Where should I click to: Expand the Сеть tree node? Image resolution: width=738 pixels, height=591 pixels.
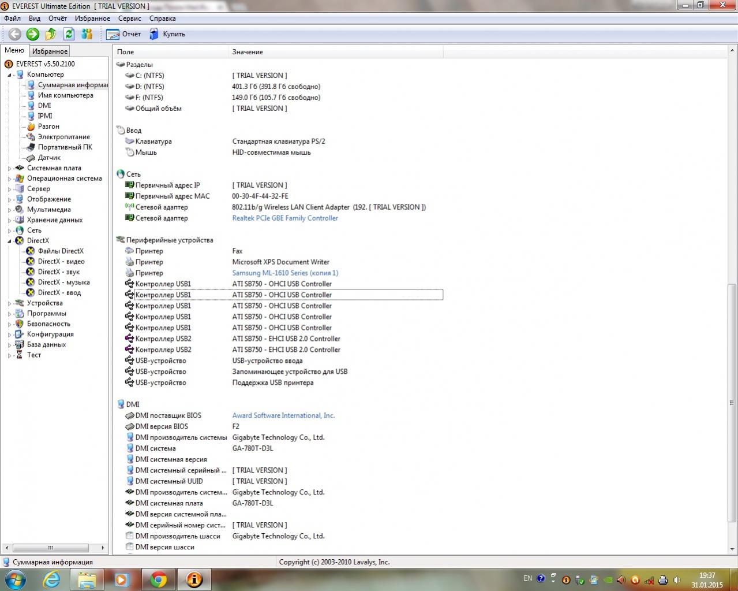[x=9, y=231]
